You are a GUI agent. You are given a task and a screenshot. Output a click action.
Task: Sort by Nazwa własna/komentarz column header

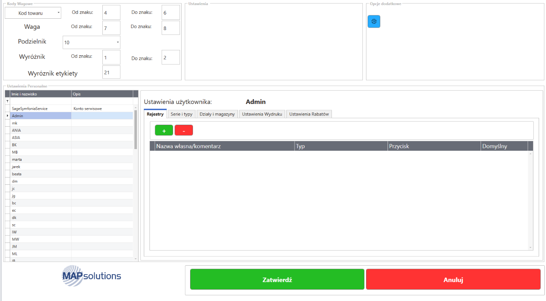click(x=224, y=146)
